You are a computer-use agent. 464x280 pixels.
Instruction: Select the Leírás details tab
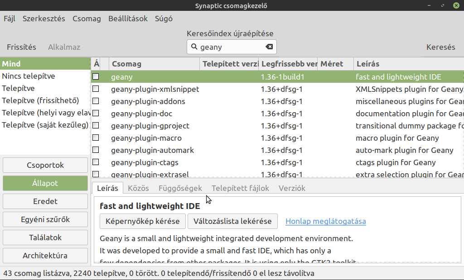[x=107, y=188]
